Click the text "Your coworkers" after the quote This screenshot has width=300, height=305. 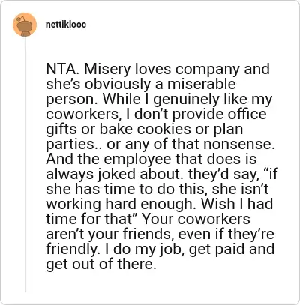click(196, 219)
